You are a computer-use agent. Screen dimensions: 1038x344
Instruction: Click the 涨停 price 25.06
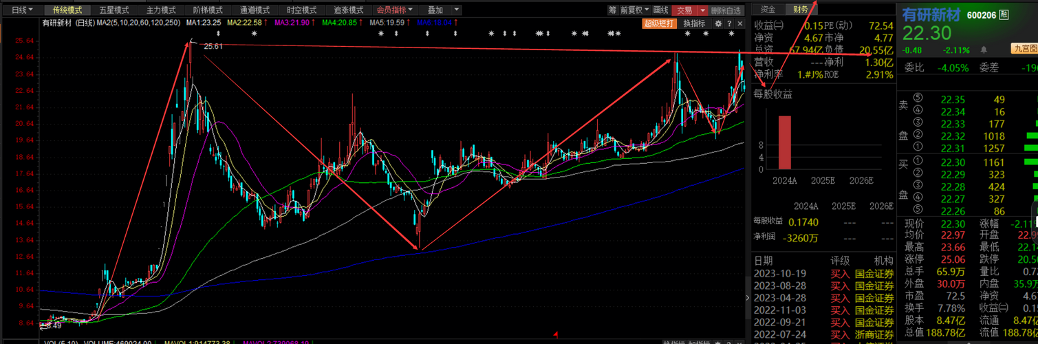[x=952, y=259]
